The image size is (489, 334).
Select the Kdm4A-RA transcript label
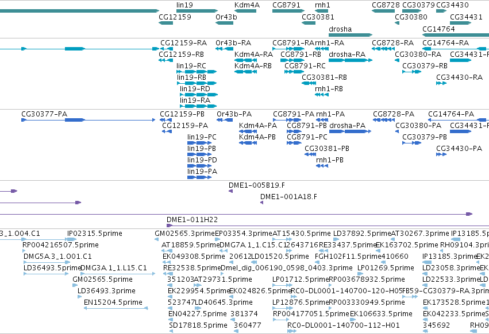pos(253,54)
